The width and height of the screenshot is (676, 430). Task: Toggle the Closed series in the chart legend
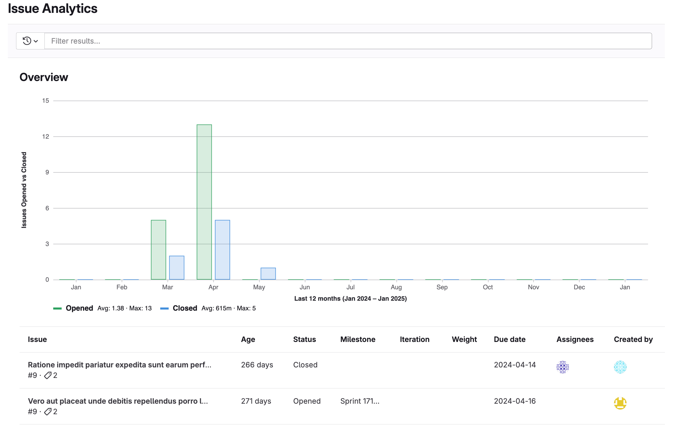185,308
